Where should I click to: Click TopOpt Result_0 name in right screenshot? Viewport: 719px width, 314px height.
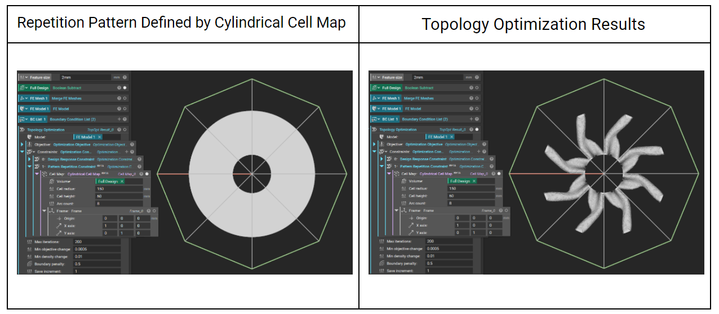452,130
